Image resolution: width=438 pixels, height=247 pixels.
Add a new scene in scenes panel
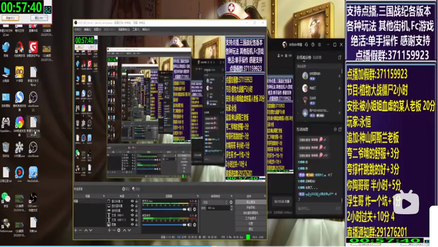[76, 230]
